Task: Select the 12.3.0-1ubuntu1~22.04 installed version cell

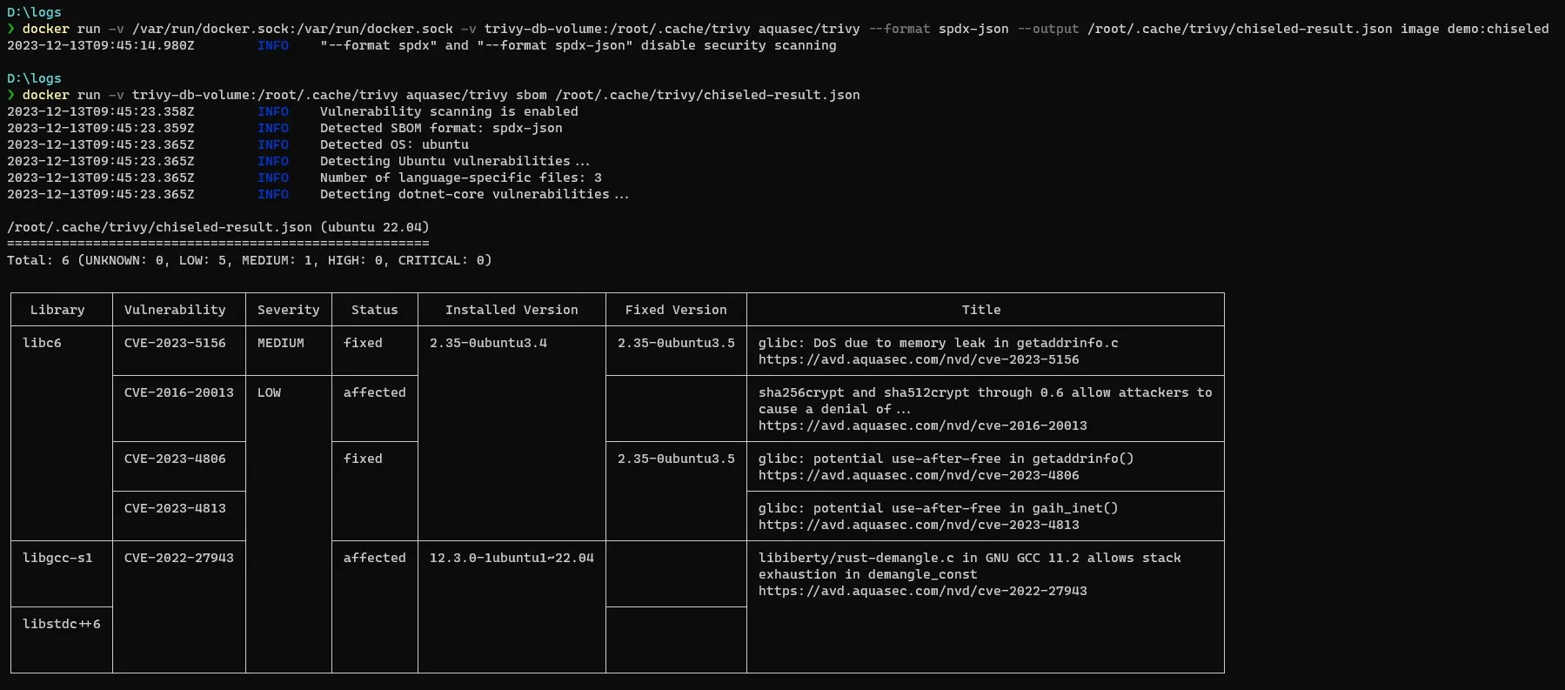Action: point(512,558)
